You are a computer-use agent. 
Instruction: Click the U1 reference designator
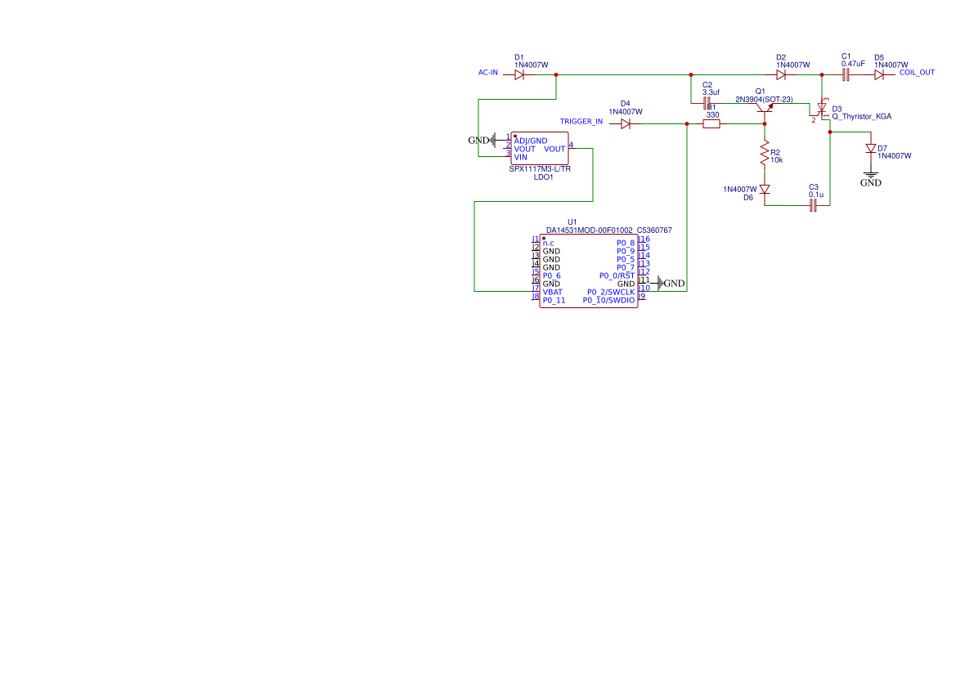(572, 222)
